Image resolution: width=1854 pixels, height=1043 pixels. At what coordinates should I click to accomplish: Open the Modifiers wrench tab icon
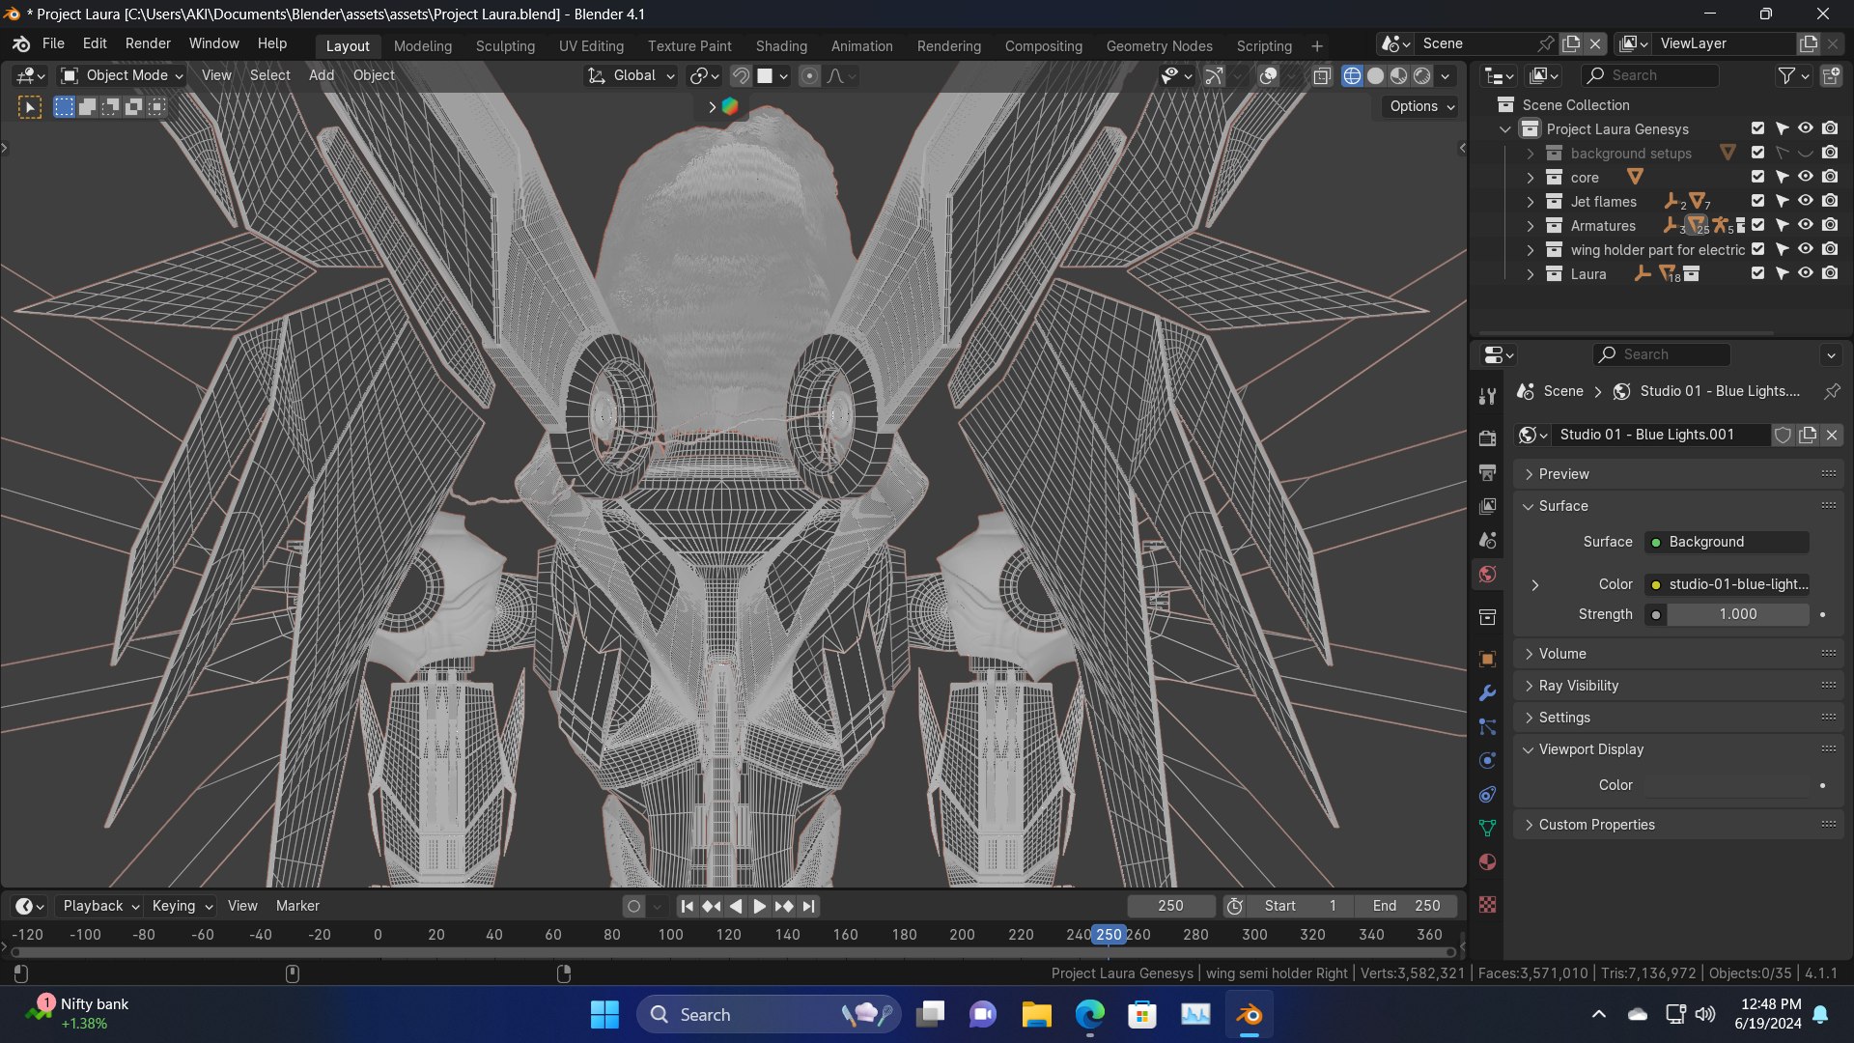[1487, 693]
